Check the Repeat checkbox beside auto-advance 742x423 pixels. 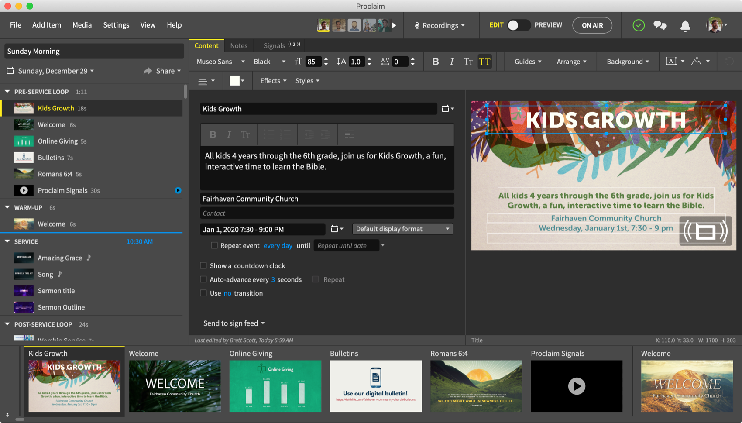[315, 279]
